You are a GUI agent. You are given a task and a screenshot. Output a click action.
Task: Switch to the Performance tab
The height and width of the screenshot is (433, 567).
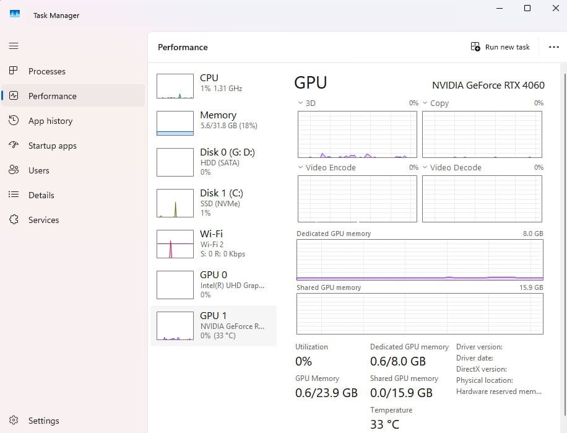53,96
